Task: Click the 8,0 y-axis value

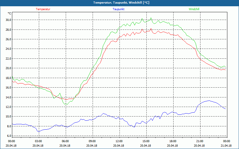Action: tap(9, 126)
